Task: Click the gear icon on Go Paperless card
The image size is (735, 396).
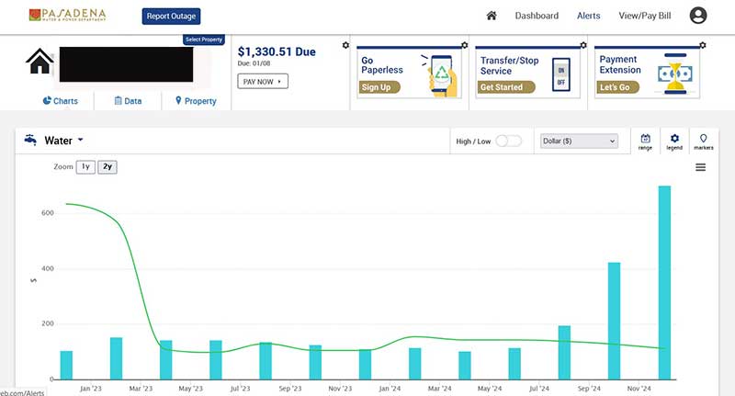Action: (x=464, y=45)
